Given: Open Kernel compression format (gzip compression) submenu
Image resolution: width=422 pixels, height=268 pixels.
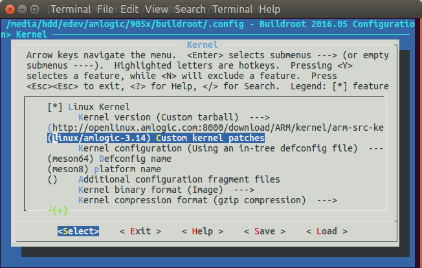Looking at the screenshot, I should [208, 200].
